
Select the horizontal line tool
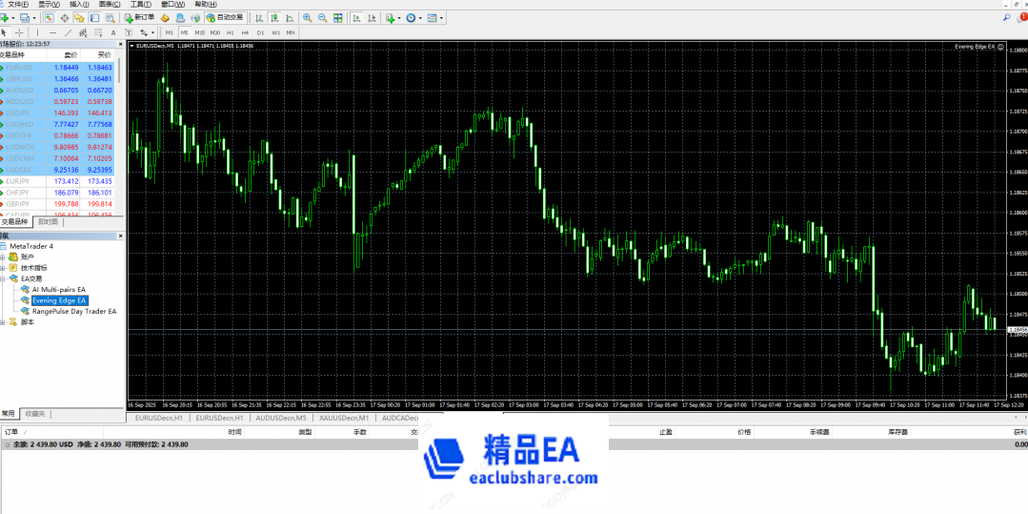pos(52,32)
